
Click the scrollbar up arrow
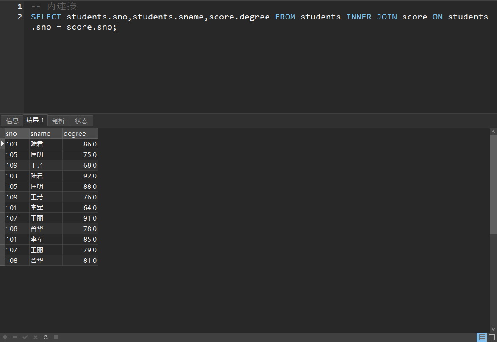493,132
